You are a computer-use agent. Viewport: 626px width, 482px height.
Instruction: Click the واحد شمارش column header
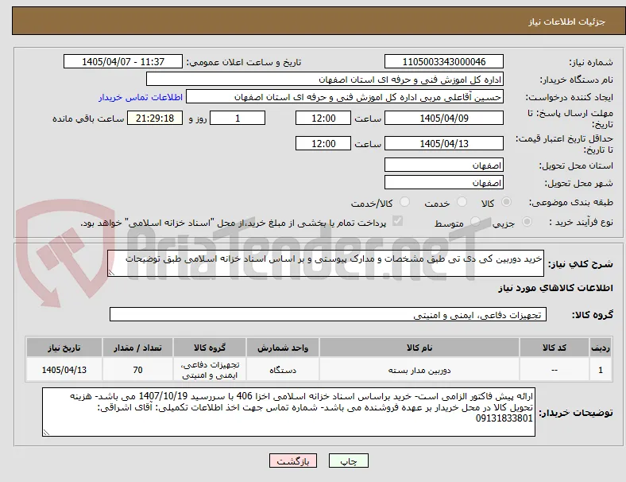pyautogui.click(x=283, y=348)
